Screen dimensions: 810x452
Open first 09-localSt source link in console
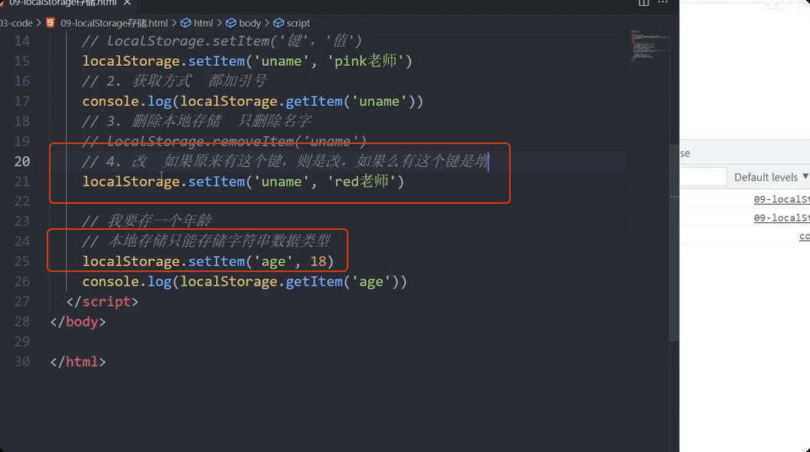pos(782,199)
